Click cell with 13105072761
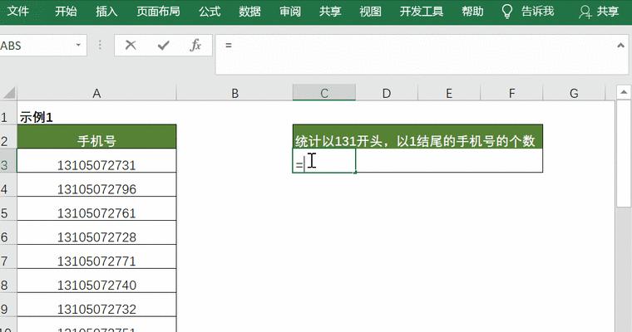The image size is (632, 332). pyautogui.click(x=96, y=209)
